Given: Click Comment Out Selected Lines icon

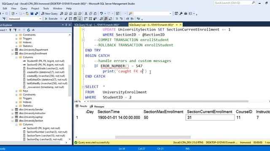Looking at the screenshot, I should (117, 18).
